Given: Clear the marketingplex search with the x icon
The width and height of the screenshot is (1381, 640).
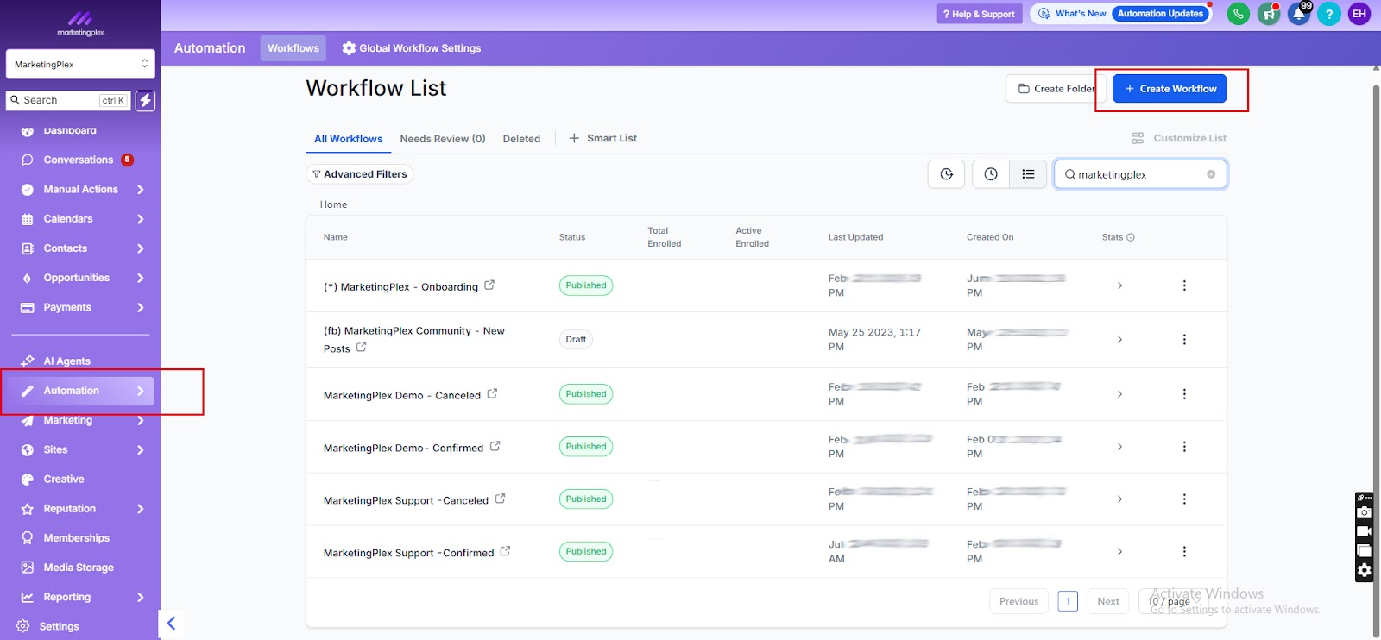Looking at the screenshot, I should 1211,174.
